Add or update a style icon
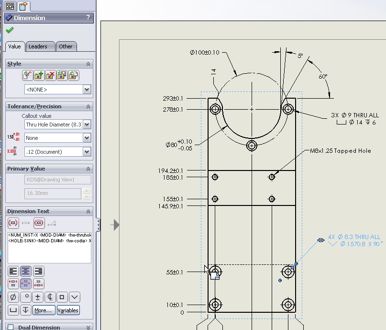The image size is (386, 330). [39, 75]
